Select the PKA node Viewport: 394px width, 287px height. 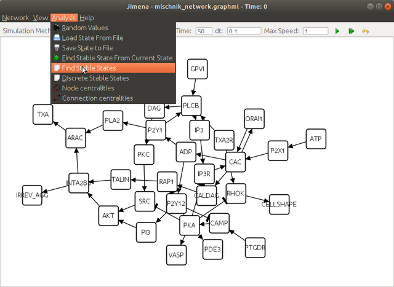coord(190,226)
